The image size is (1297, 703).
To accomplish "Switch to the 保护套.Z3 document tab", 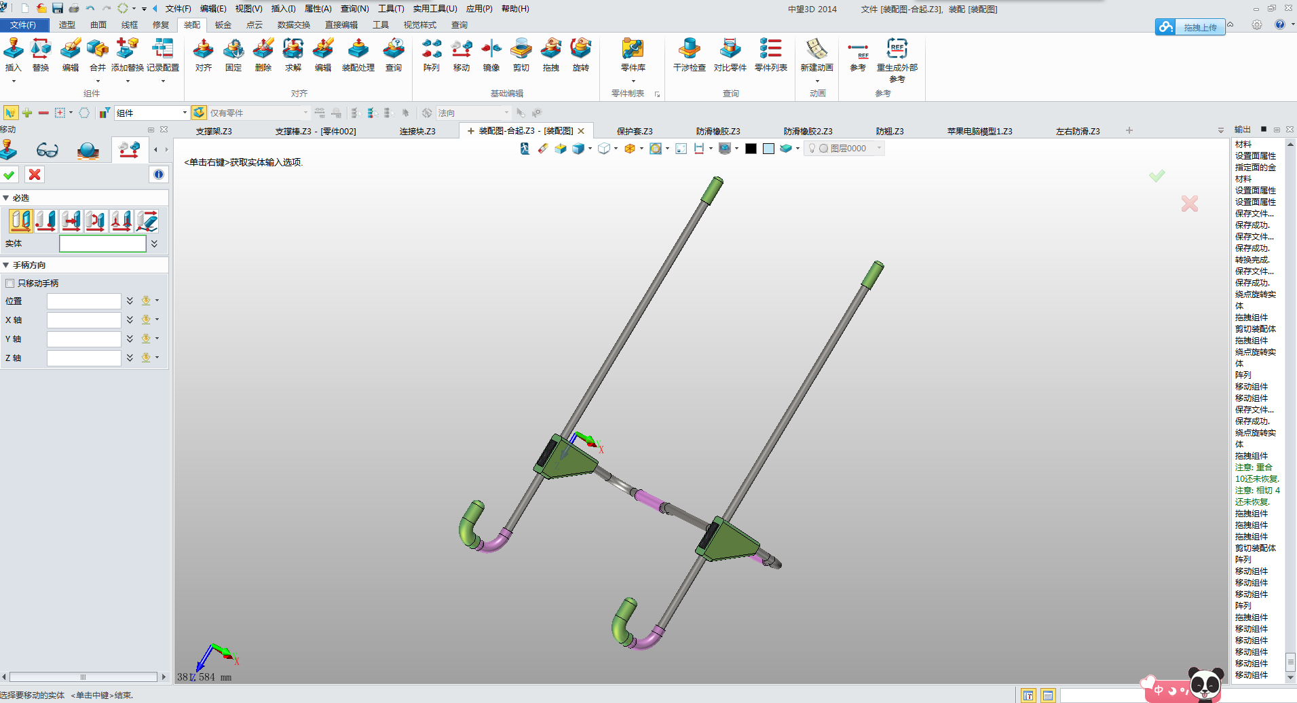I will click(x=635, y=131).
